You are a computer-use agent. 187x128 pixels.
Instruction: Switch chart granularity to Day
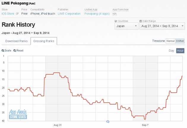point(171,51)
